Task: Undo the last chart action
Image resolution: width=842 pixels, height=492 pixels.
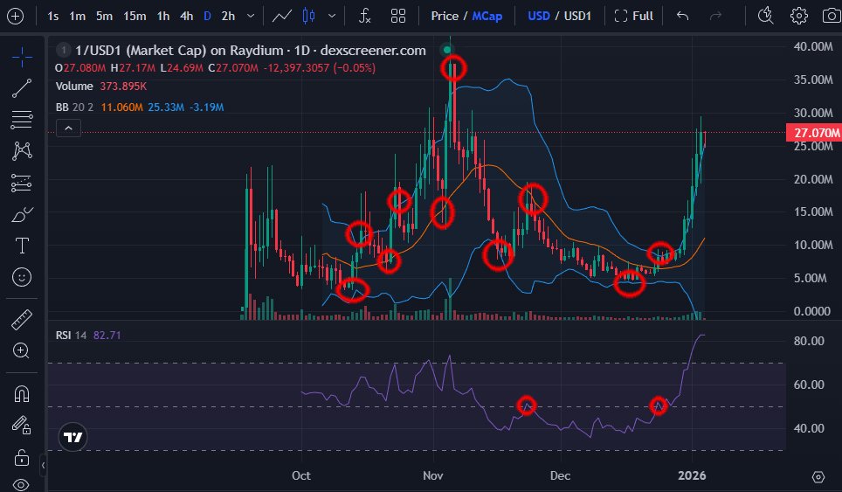Action: click(682, 16)
